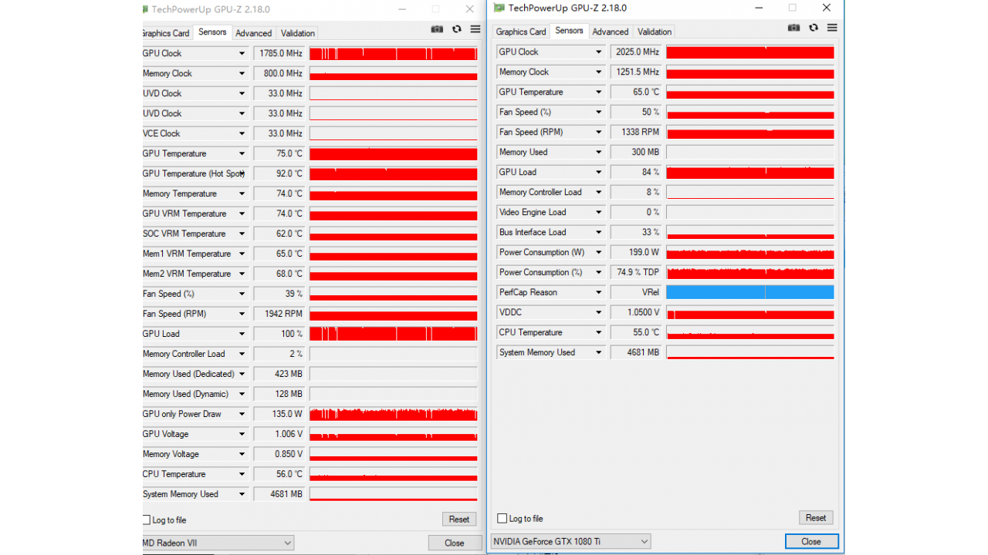The image size is (988, 555).
Task: Open the NVIDIA GeForce GTX 1080 Ti device dropdown
Action: 570,541
